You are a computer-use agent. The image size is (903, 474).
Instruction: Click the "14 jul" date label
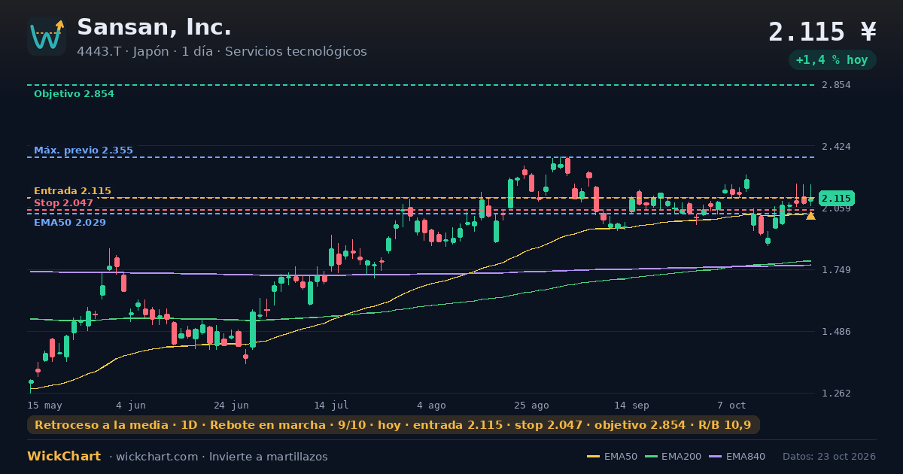[331, 405]
